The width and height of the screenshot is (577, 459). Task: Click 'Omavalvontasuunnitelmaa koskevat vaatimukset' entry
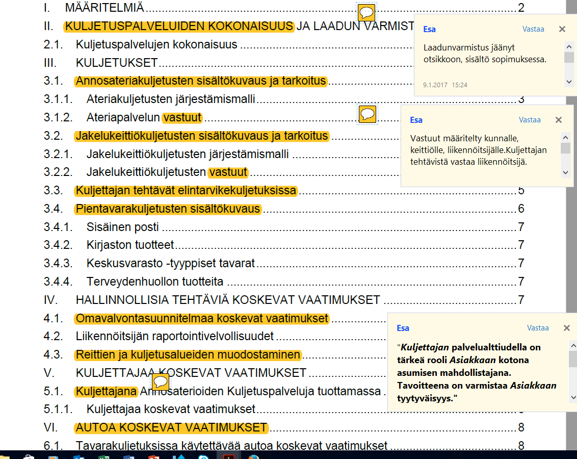[202, 318]
